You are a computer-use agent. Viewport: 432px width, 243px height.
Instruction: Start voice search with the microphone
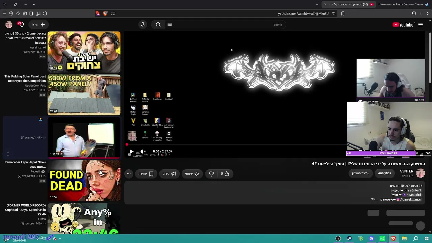click(x=143, y=24)
